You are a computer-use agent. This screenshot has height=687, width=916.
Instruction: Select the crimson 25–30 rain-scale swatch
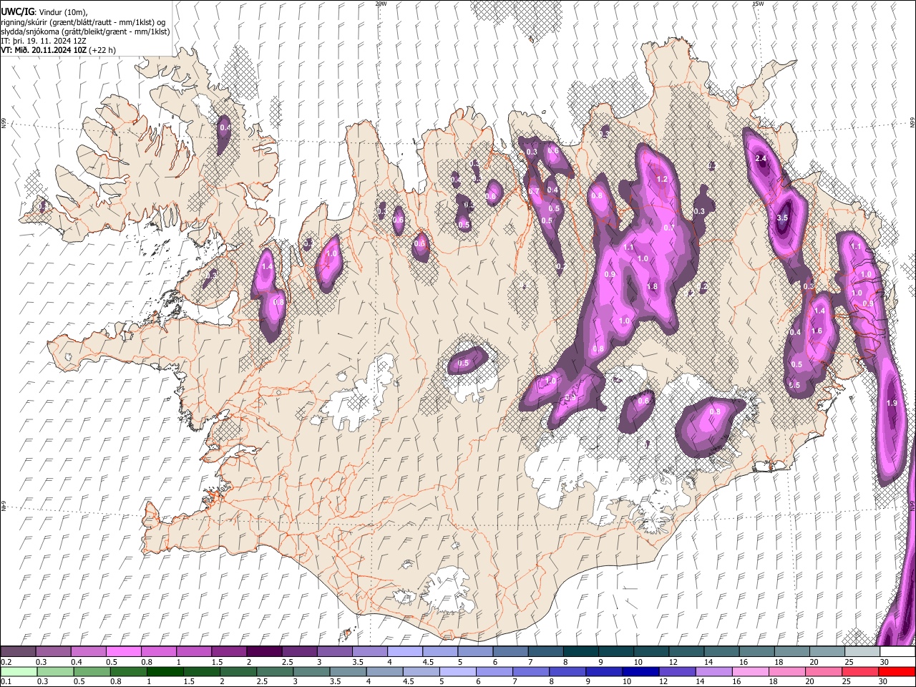tap(860, 671)
